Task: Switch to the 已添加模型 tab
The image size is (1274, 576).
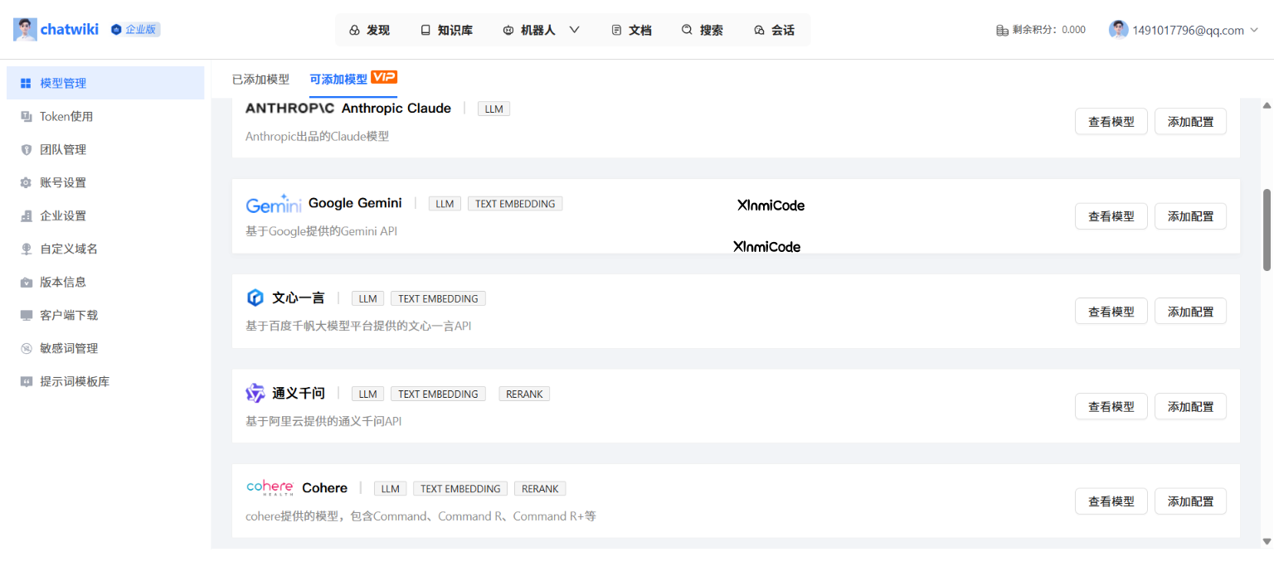Action: pyautogui.click(x=260, y=79)
